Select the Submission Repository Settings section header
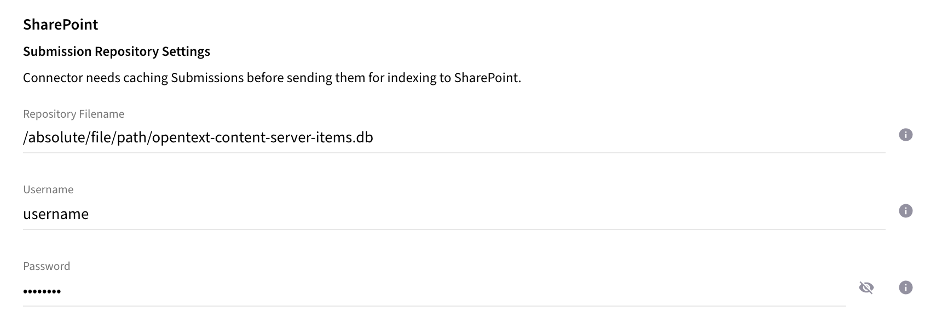 117,51
